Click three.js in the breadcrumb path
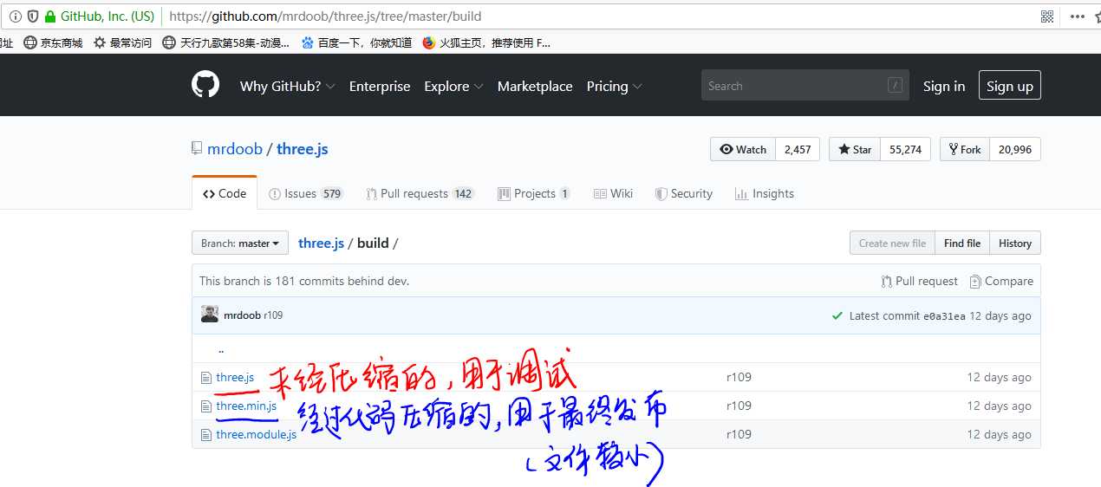 tap(321, 243)
